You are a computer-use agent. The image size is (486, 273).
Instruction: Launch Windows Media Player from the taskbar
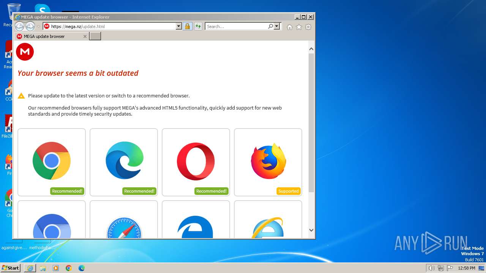click(56, 268)
